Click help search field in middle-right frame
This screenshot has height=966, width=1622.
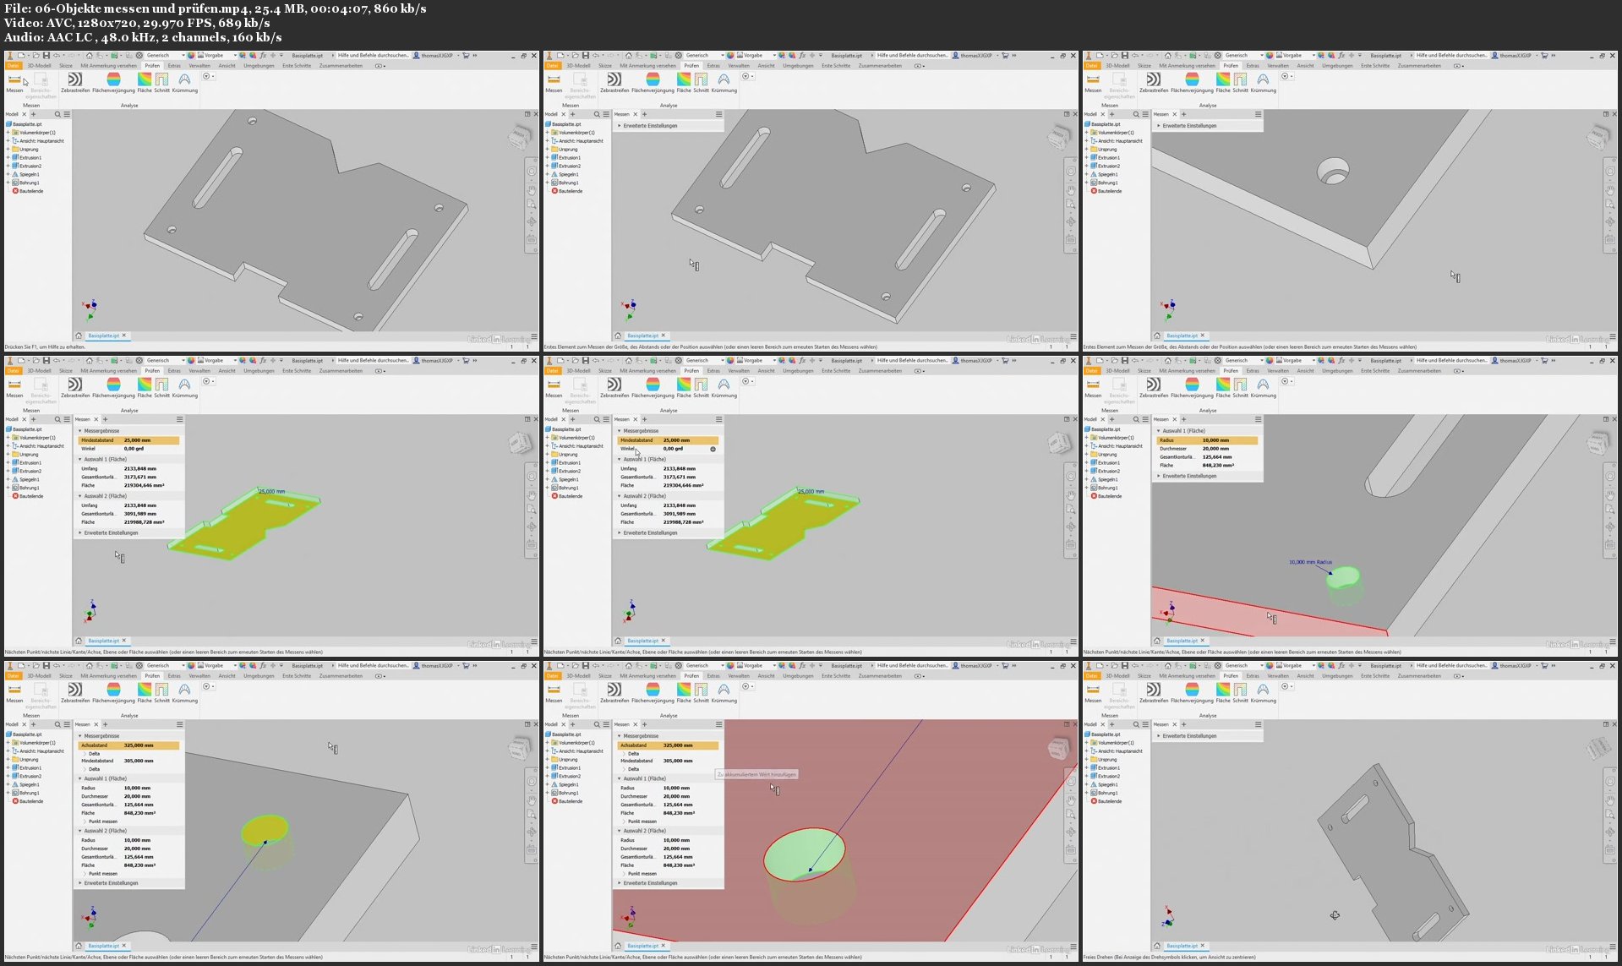point(1451,361)
